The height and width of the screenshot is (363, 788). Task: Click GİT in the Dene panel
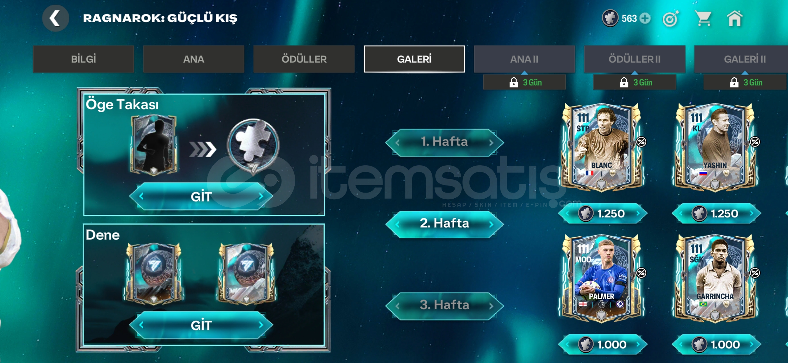[x=201, y=325]
